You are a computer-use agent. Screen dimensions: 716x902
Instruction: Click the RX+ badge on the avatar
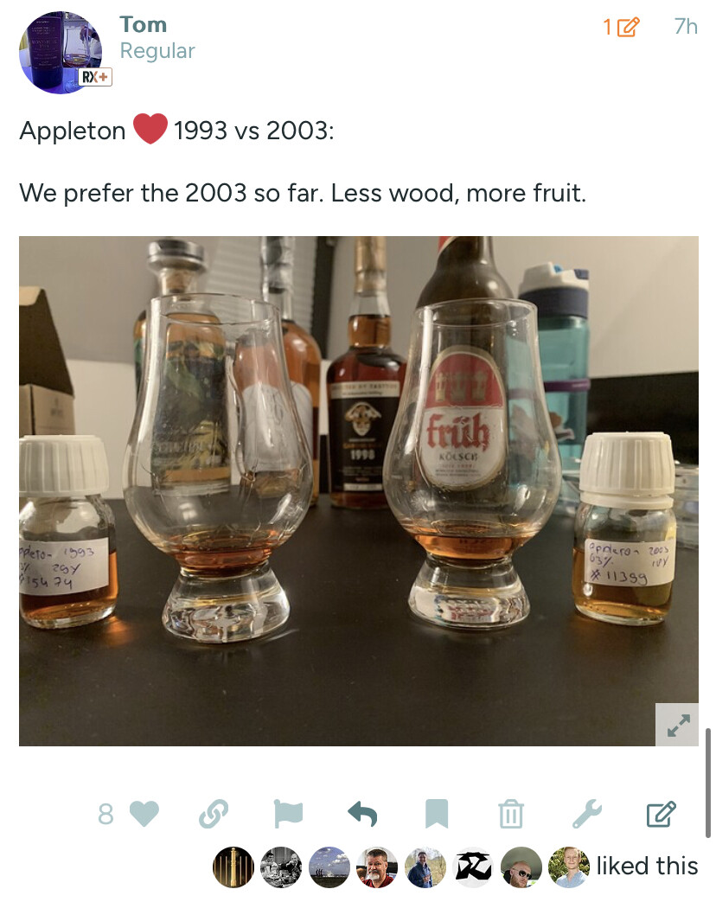[x=95, y=77]
